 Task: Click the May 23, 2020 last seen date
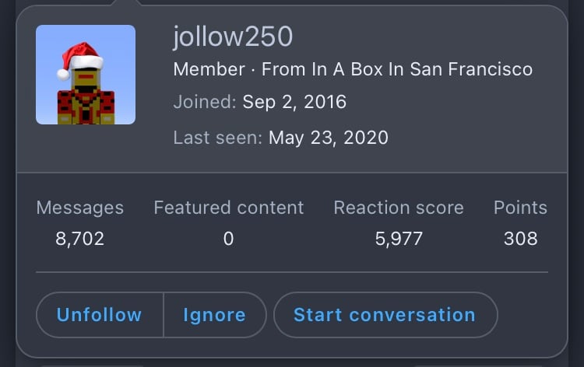329,138
